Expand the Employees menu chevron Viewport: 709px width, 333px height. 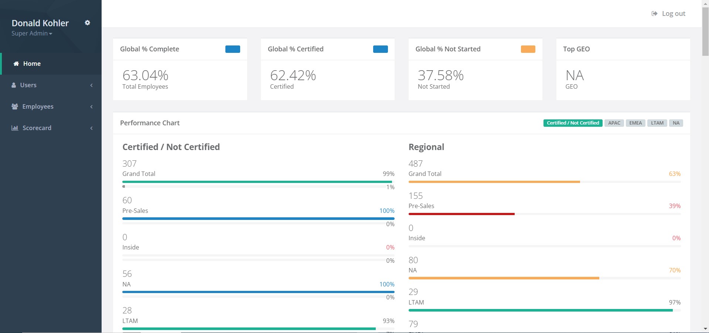[x=91, y=107]
